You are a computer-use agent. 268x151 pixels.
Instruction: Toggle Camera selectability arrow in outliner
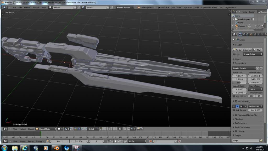259,26
